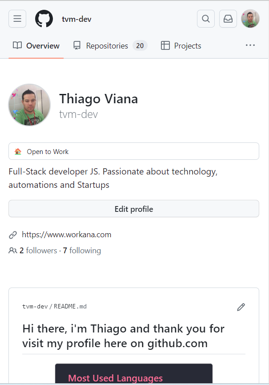
Task: Click the Edit profile button
Action: click(x=134, y=209)
